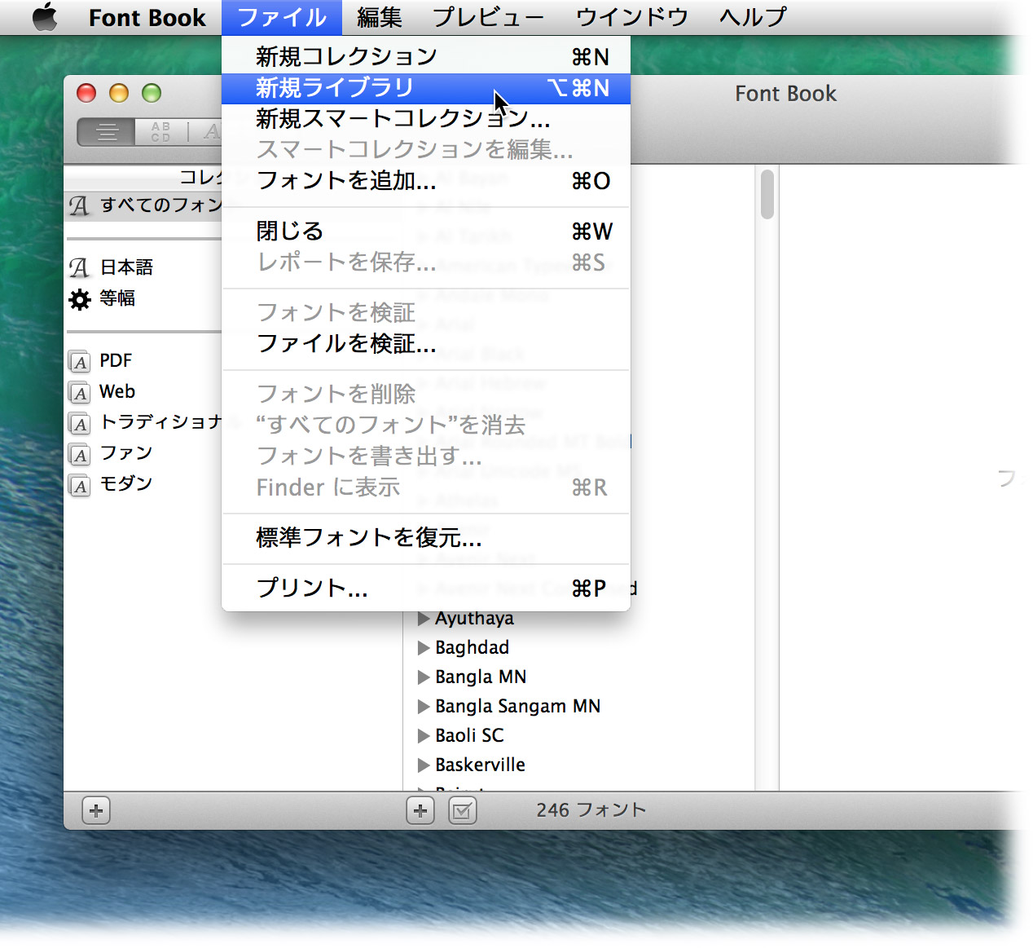Select the Baoli SC font name
This screenshot has height=948, width=1033.
469,736
